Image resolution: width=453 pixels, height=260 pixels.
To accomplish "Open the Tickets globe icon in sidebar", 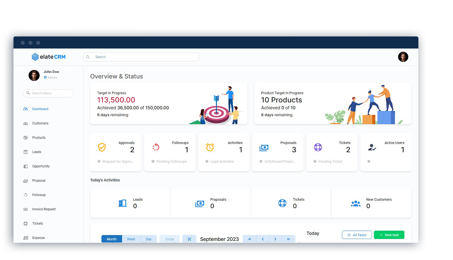I will (x=26, y=224).
